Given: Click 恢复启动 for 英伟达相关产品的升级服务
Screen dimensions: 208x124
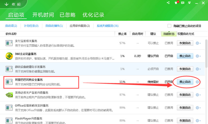Looking at the screenshot, I should coord(185,95).
